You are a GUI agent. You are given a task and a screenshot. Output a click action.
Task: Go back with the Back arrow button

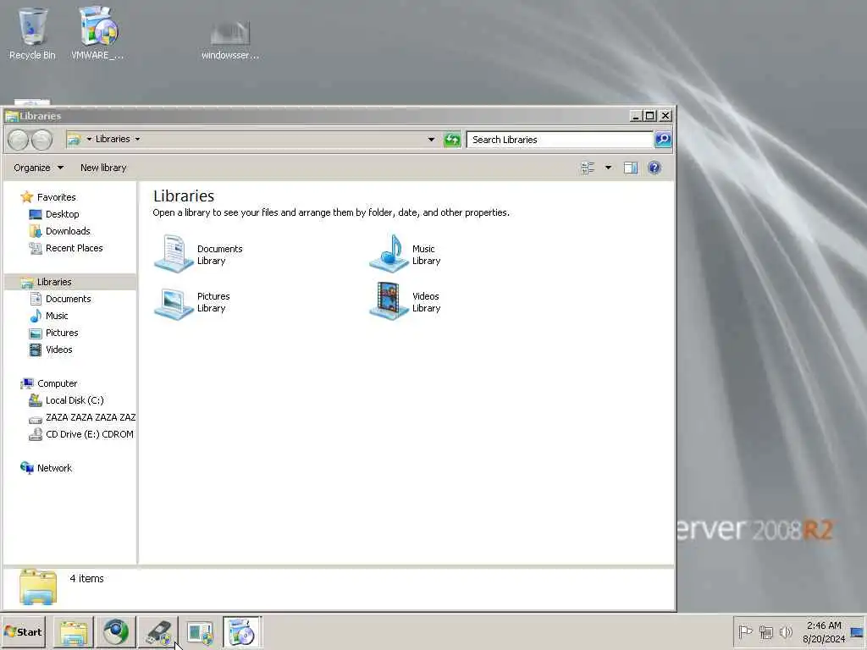click(x=19, y=140)
